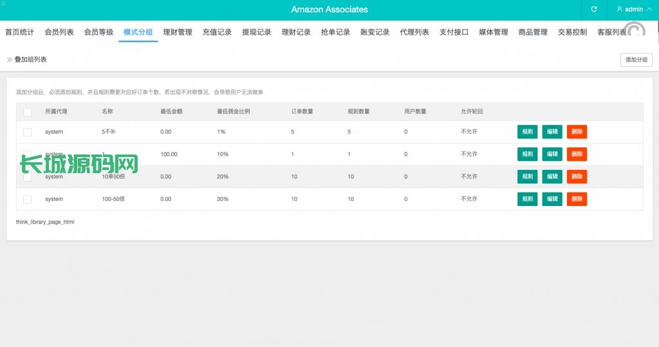Check the box for the 5不补 row

click(x=27, y=132)
